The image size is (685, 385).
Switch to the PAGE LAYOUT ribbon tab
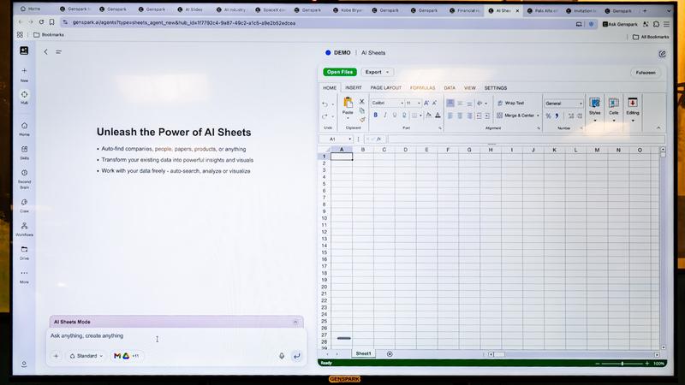386,88
